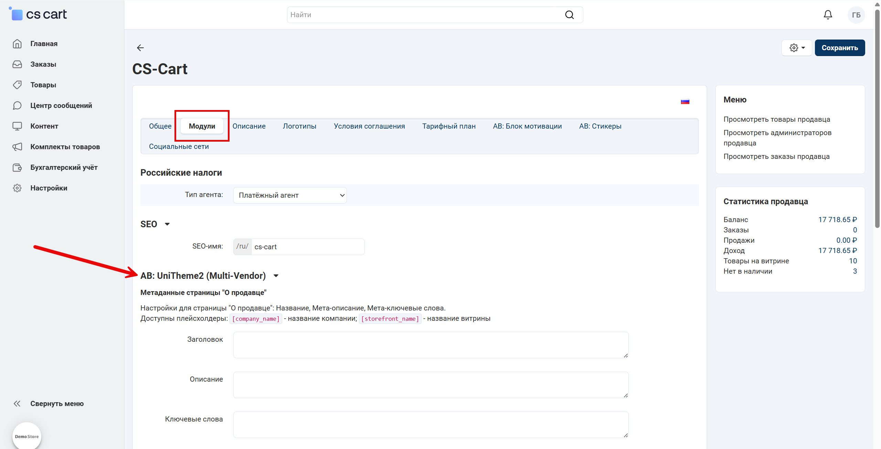
Task: Open Настройки gear icon in sidebar
Action: pos(17,188)
